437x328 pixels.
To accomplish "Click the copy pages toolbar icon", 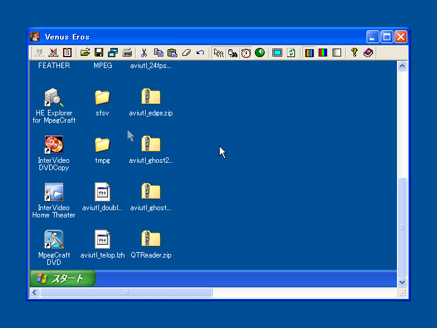I will pos(158,52).
